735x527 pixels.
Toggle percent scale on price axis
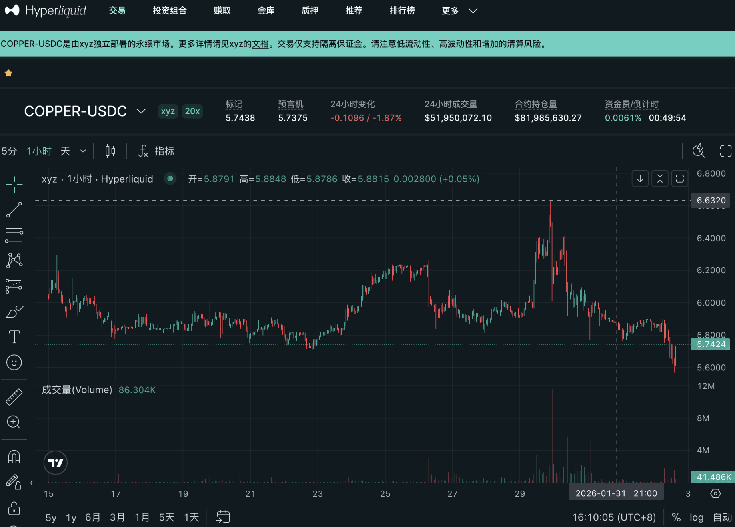pyautogui.click(x=676, y=517)
